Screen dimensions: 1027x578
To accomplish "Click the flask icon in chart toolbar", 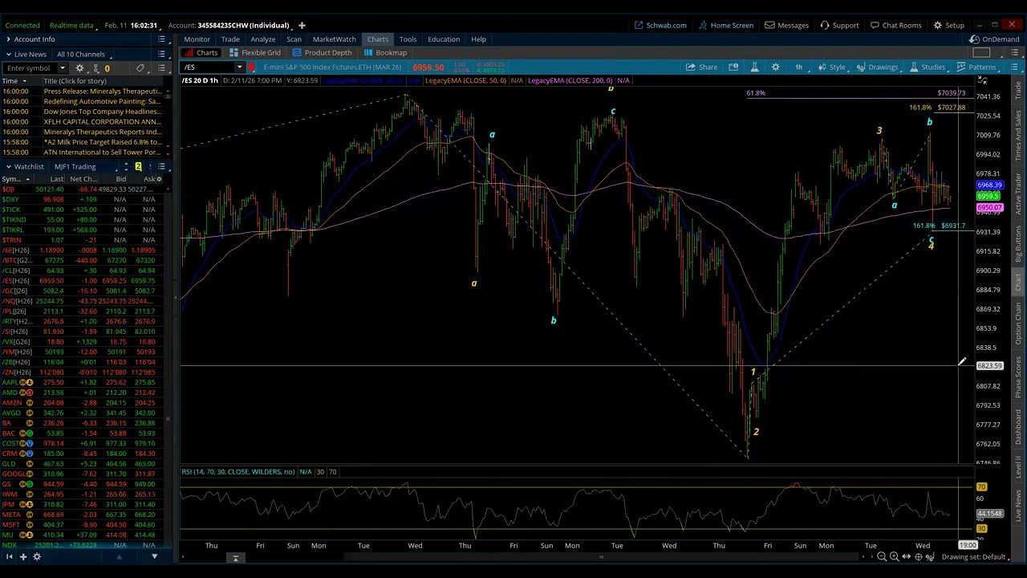I will tap(753, 67).
